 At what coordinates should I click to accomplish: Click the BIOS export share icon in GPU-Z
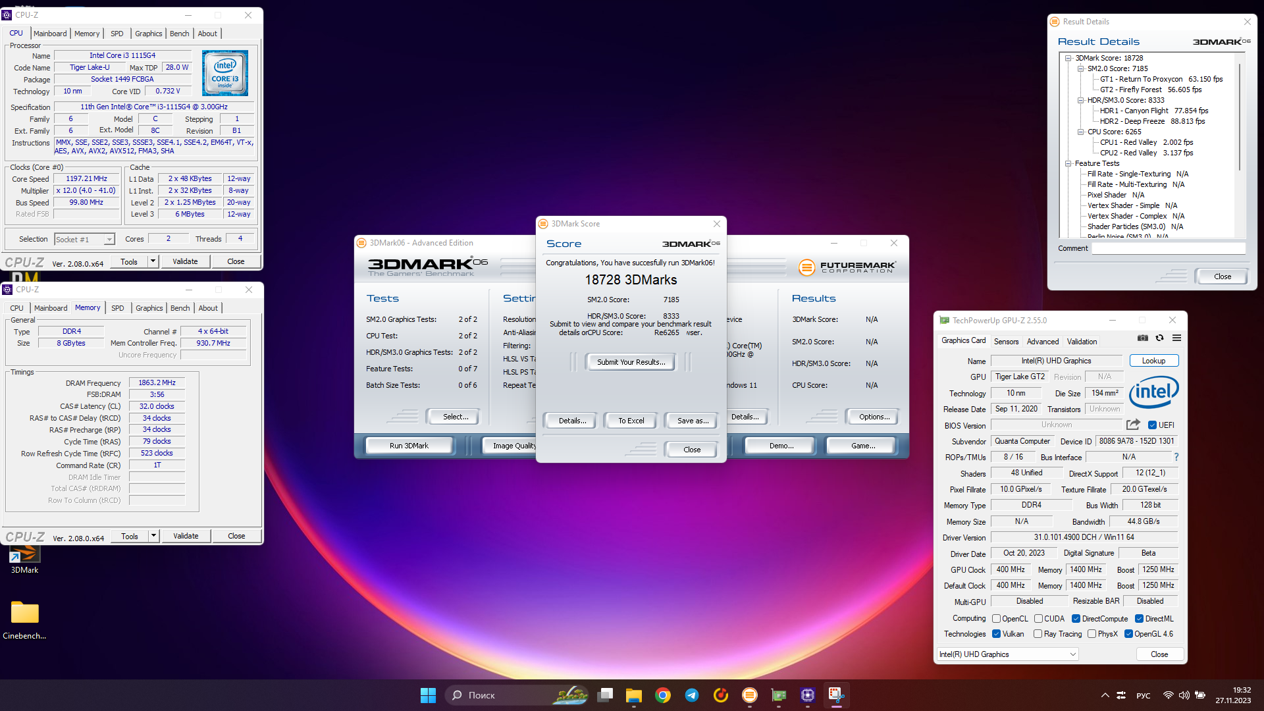[1133, 425]
